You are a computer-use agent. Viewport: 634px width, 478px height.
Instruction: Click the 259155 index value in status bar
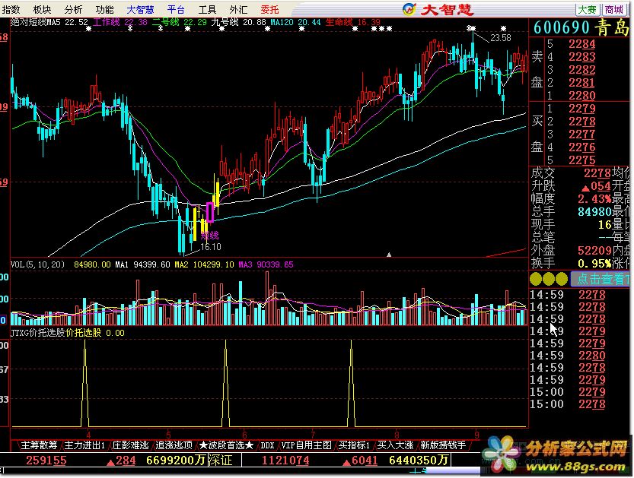click(x=46, y=460)
